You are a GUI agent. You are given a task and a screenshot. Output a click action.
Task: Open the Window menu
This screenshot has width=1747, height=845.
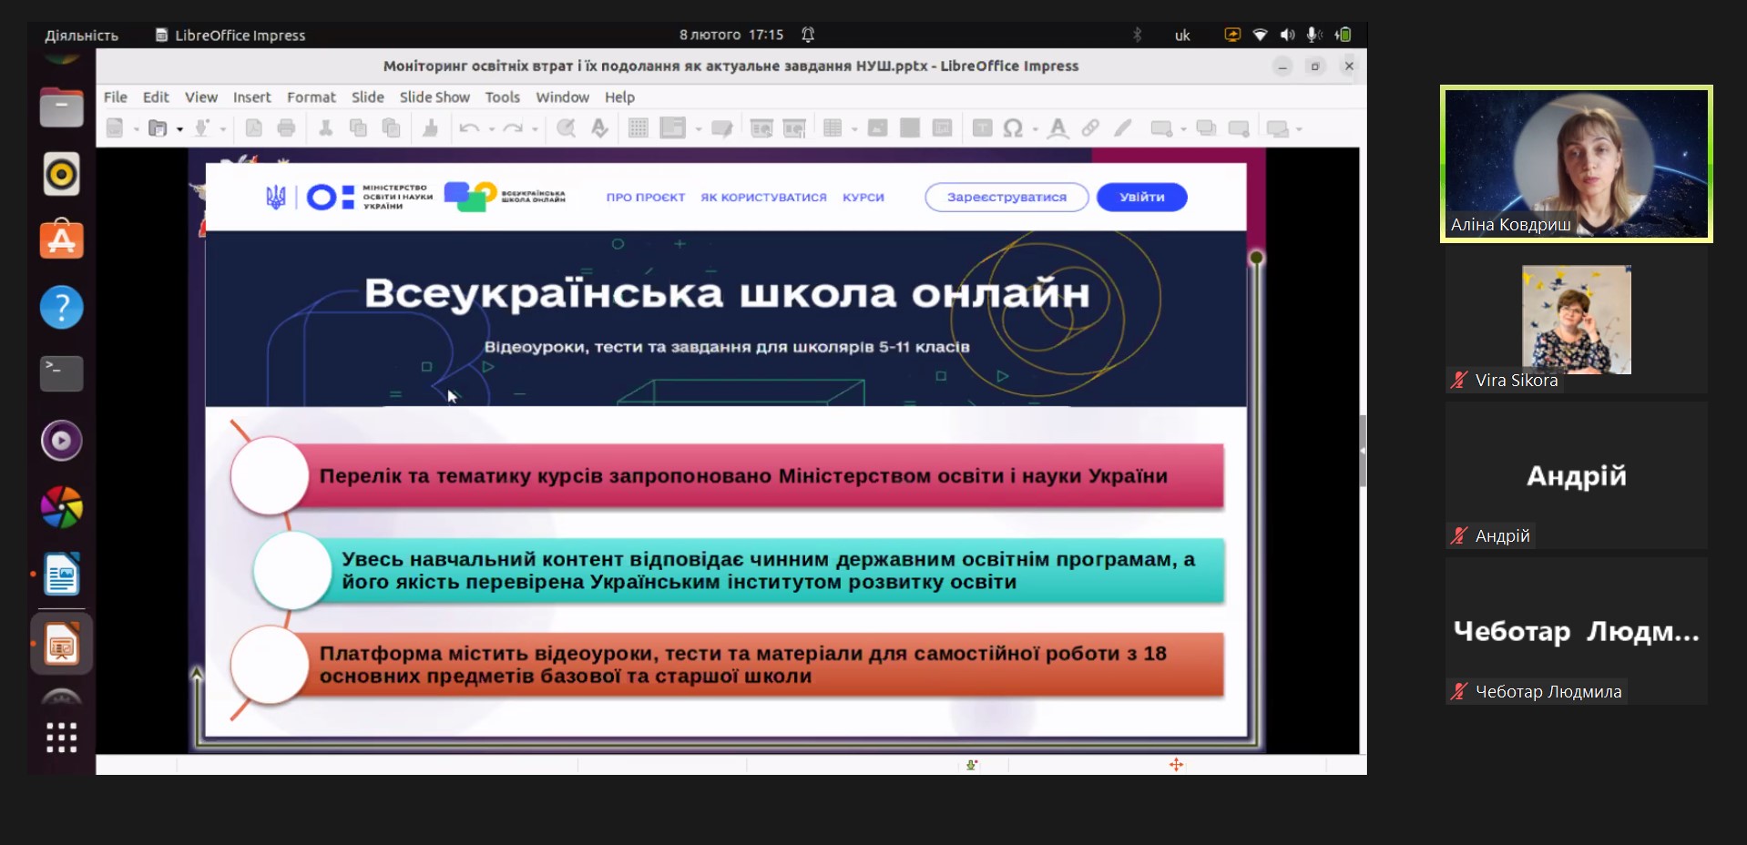(x=562, y=97)
